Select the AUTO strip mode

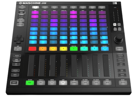(x=15, y=75)
